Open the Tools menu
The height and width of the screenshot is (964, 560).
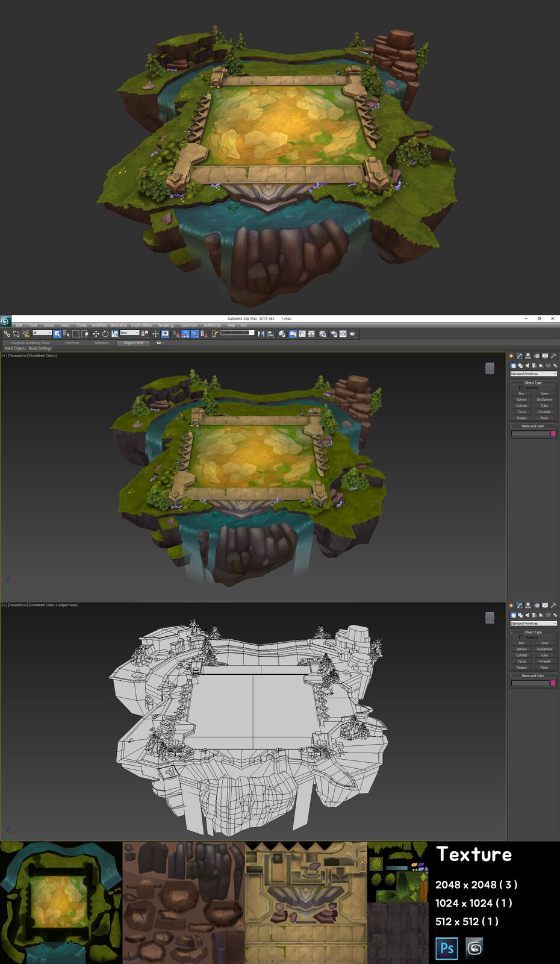[x=33, y=325]
